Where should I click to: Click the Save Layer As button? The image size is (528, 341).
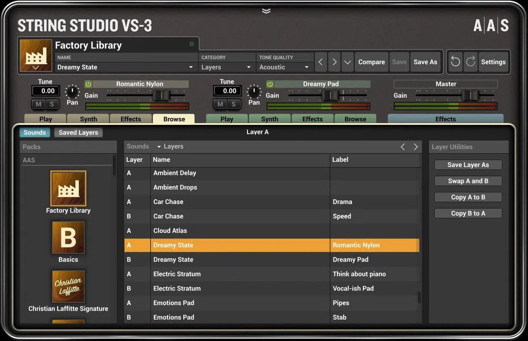(468, 164)
